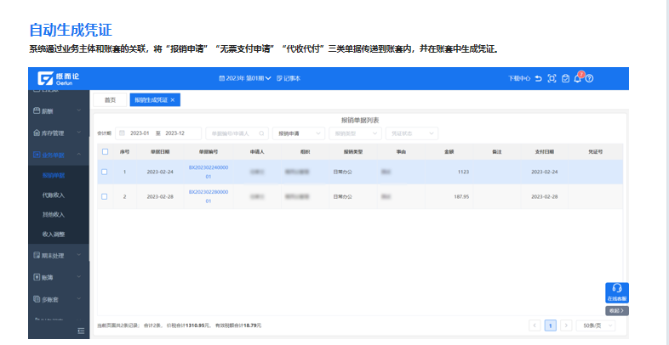Switch to the 首页 tab
Screen dimensions: 669x345
click(109, 99)
